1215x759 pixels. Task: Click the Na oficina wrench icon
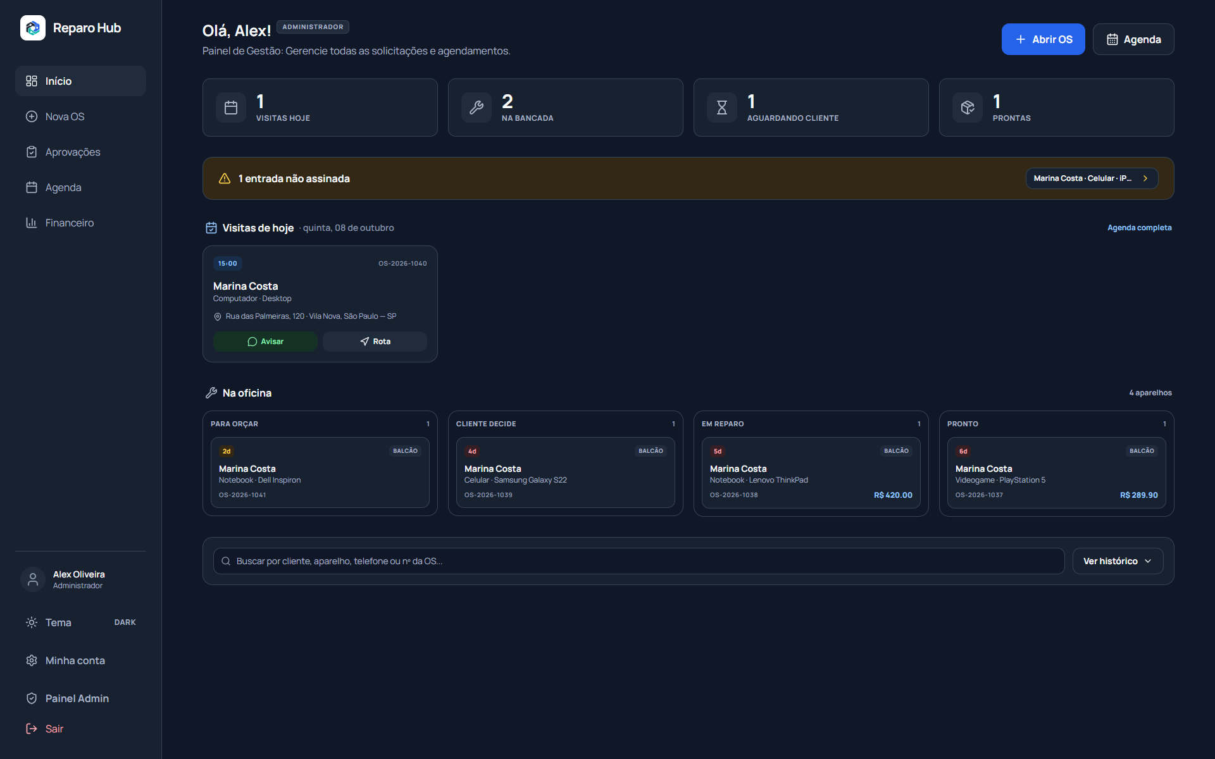(211, 393)
